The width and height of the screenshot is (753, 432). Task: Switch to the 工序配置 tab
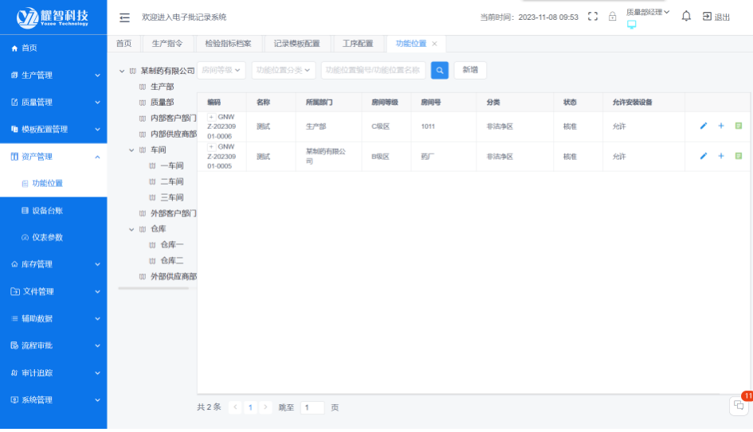coord(358,44)
